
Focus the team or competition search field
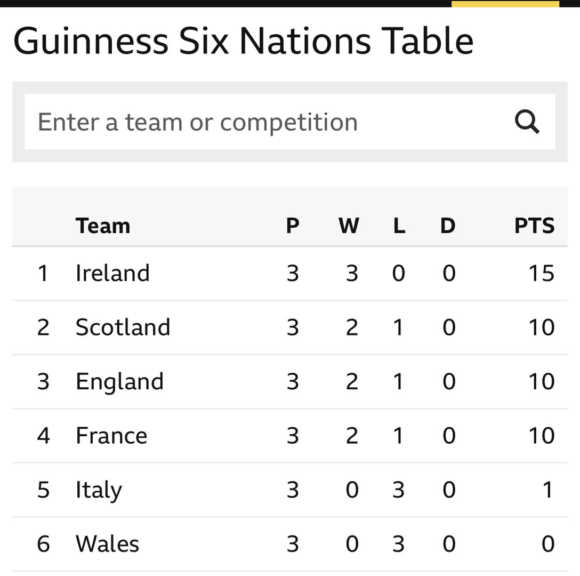click(x=289, y=122)
